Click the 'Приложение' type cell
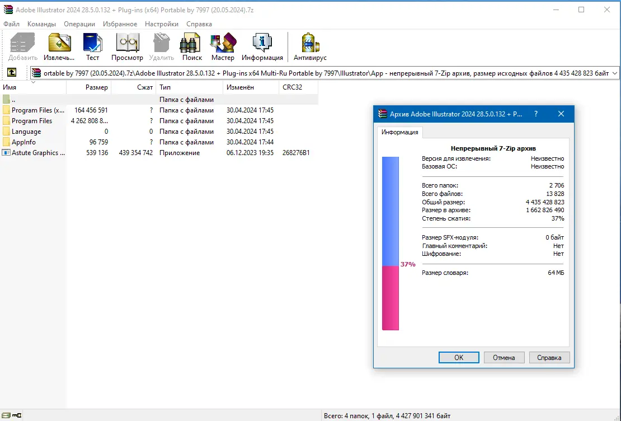 (180, 153)
